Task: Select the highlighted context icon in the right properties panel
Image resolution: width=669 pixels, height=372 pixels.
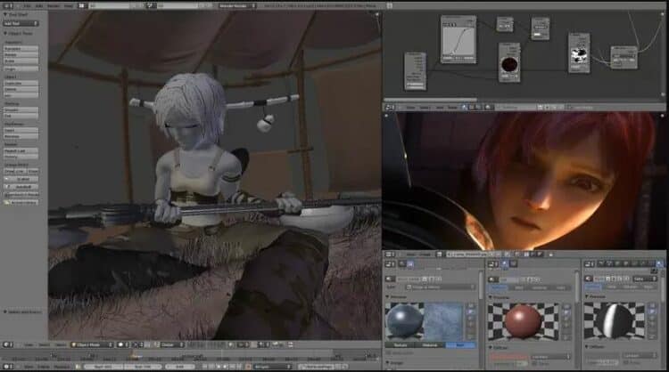Action: coord(659,264)
